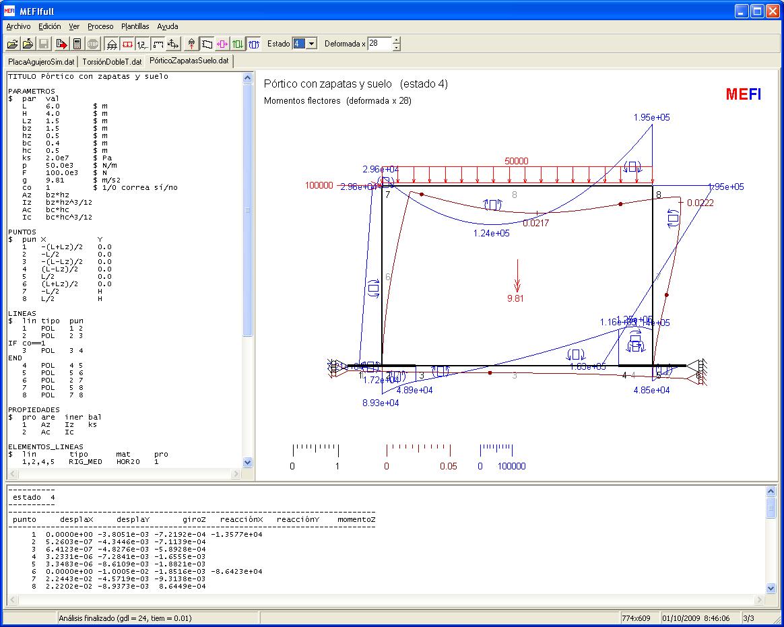The height and width of the screenshot is (627, 784).
Task: Open the Plantillas menu
Action: (x=135, y=26)
